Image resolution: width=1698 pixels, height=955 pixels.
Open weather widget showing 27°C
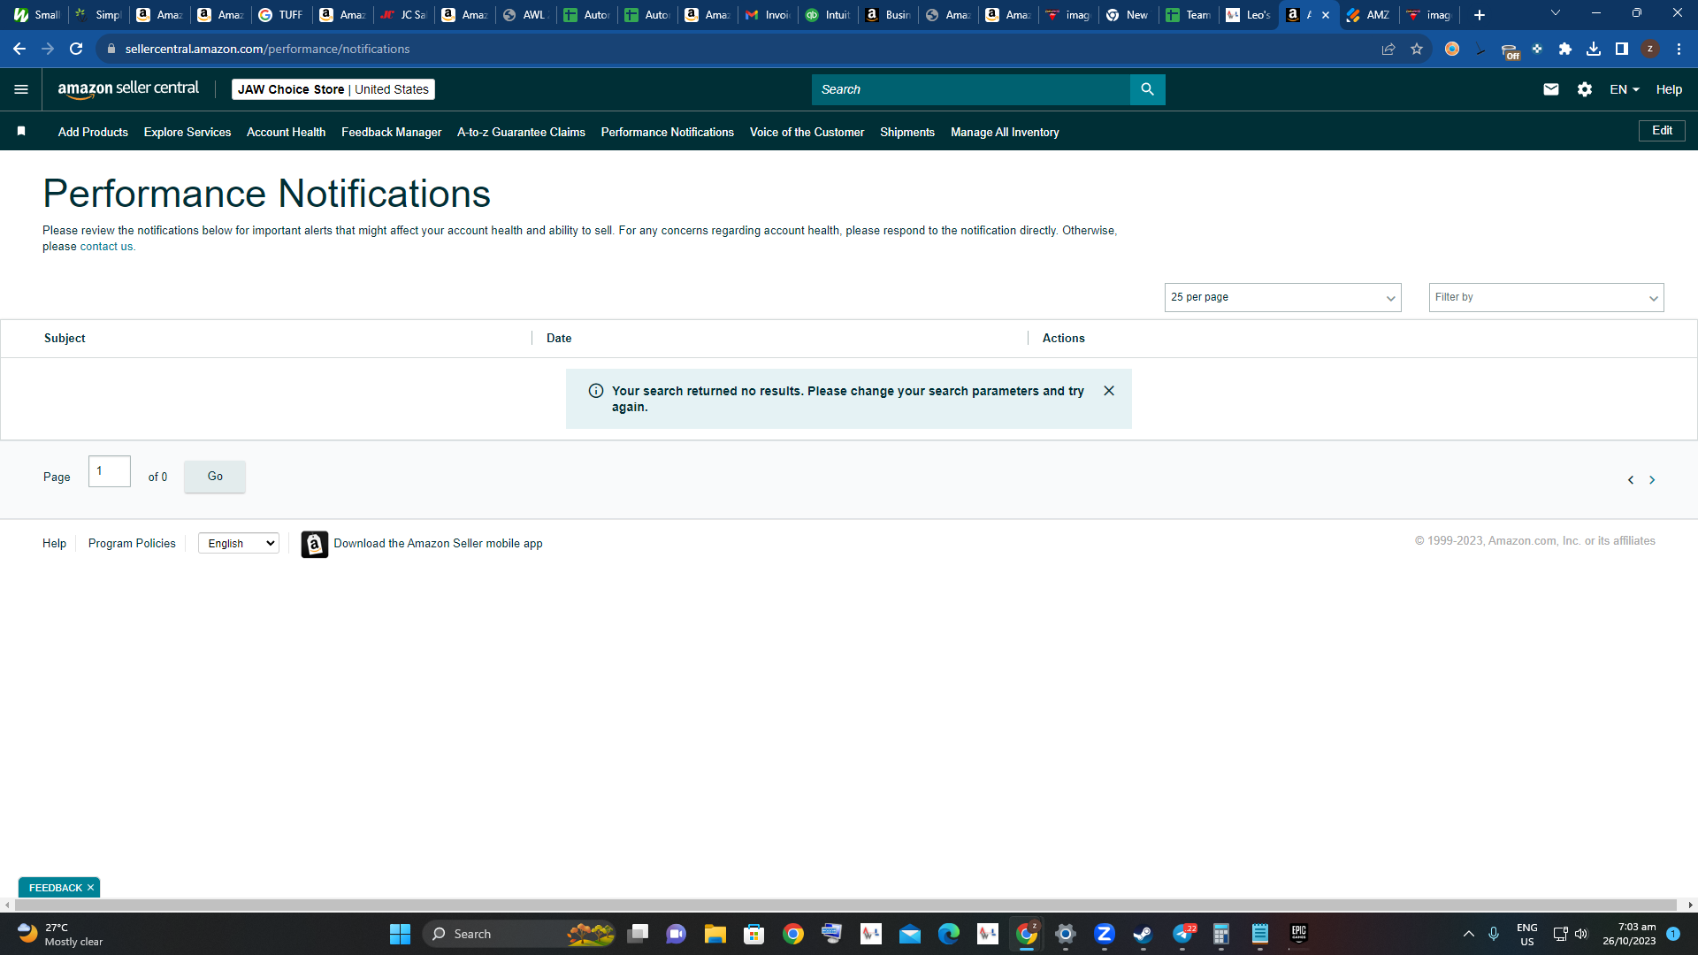tap(60, 934)
